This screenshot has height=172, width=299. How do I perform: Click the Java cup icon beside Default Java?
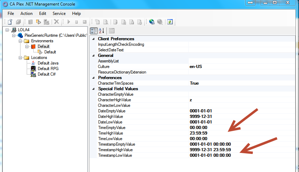click(33, 63)
